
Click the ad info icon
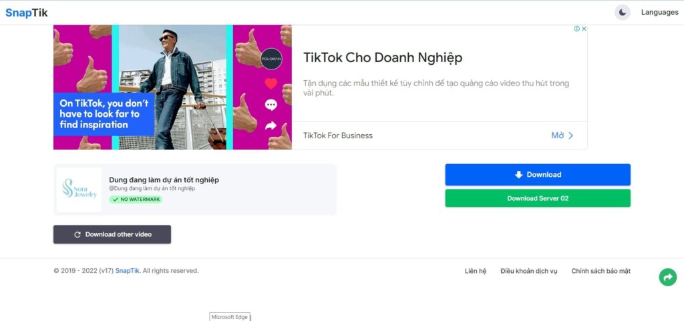click(x=576, y=29)
